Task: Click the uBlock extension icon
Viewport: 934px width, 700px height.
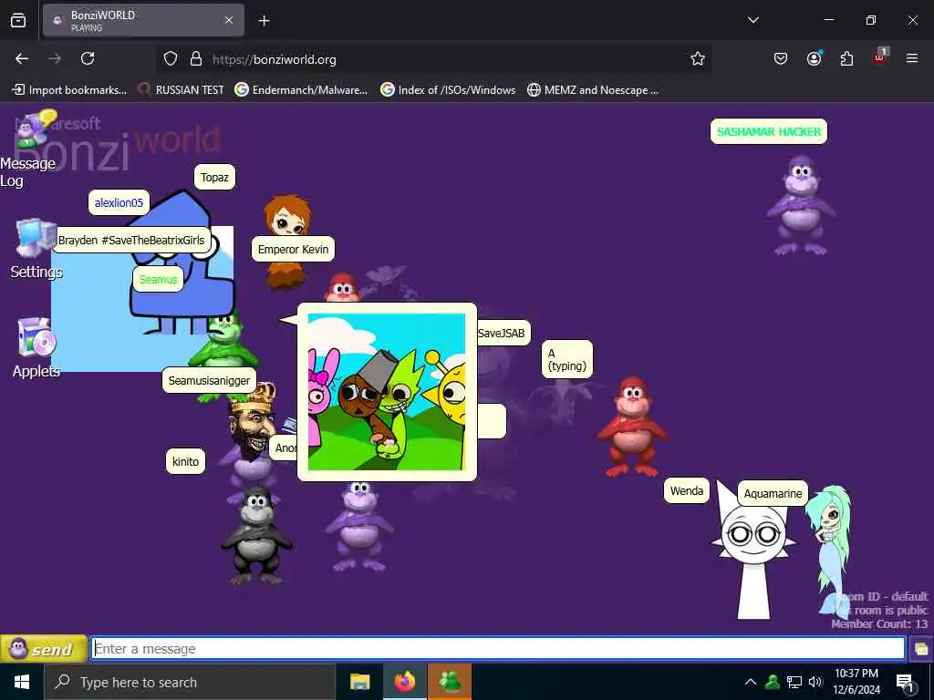Action: point(880,57)
